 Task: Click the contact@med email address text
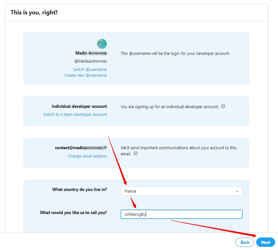81,148
